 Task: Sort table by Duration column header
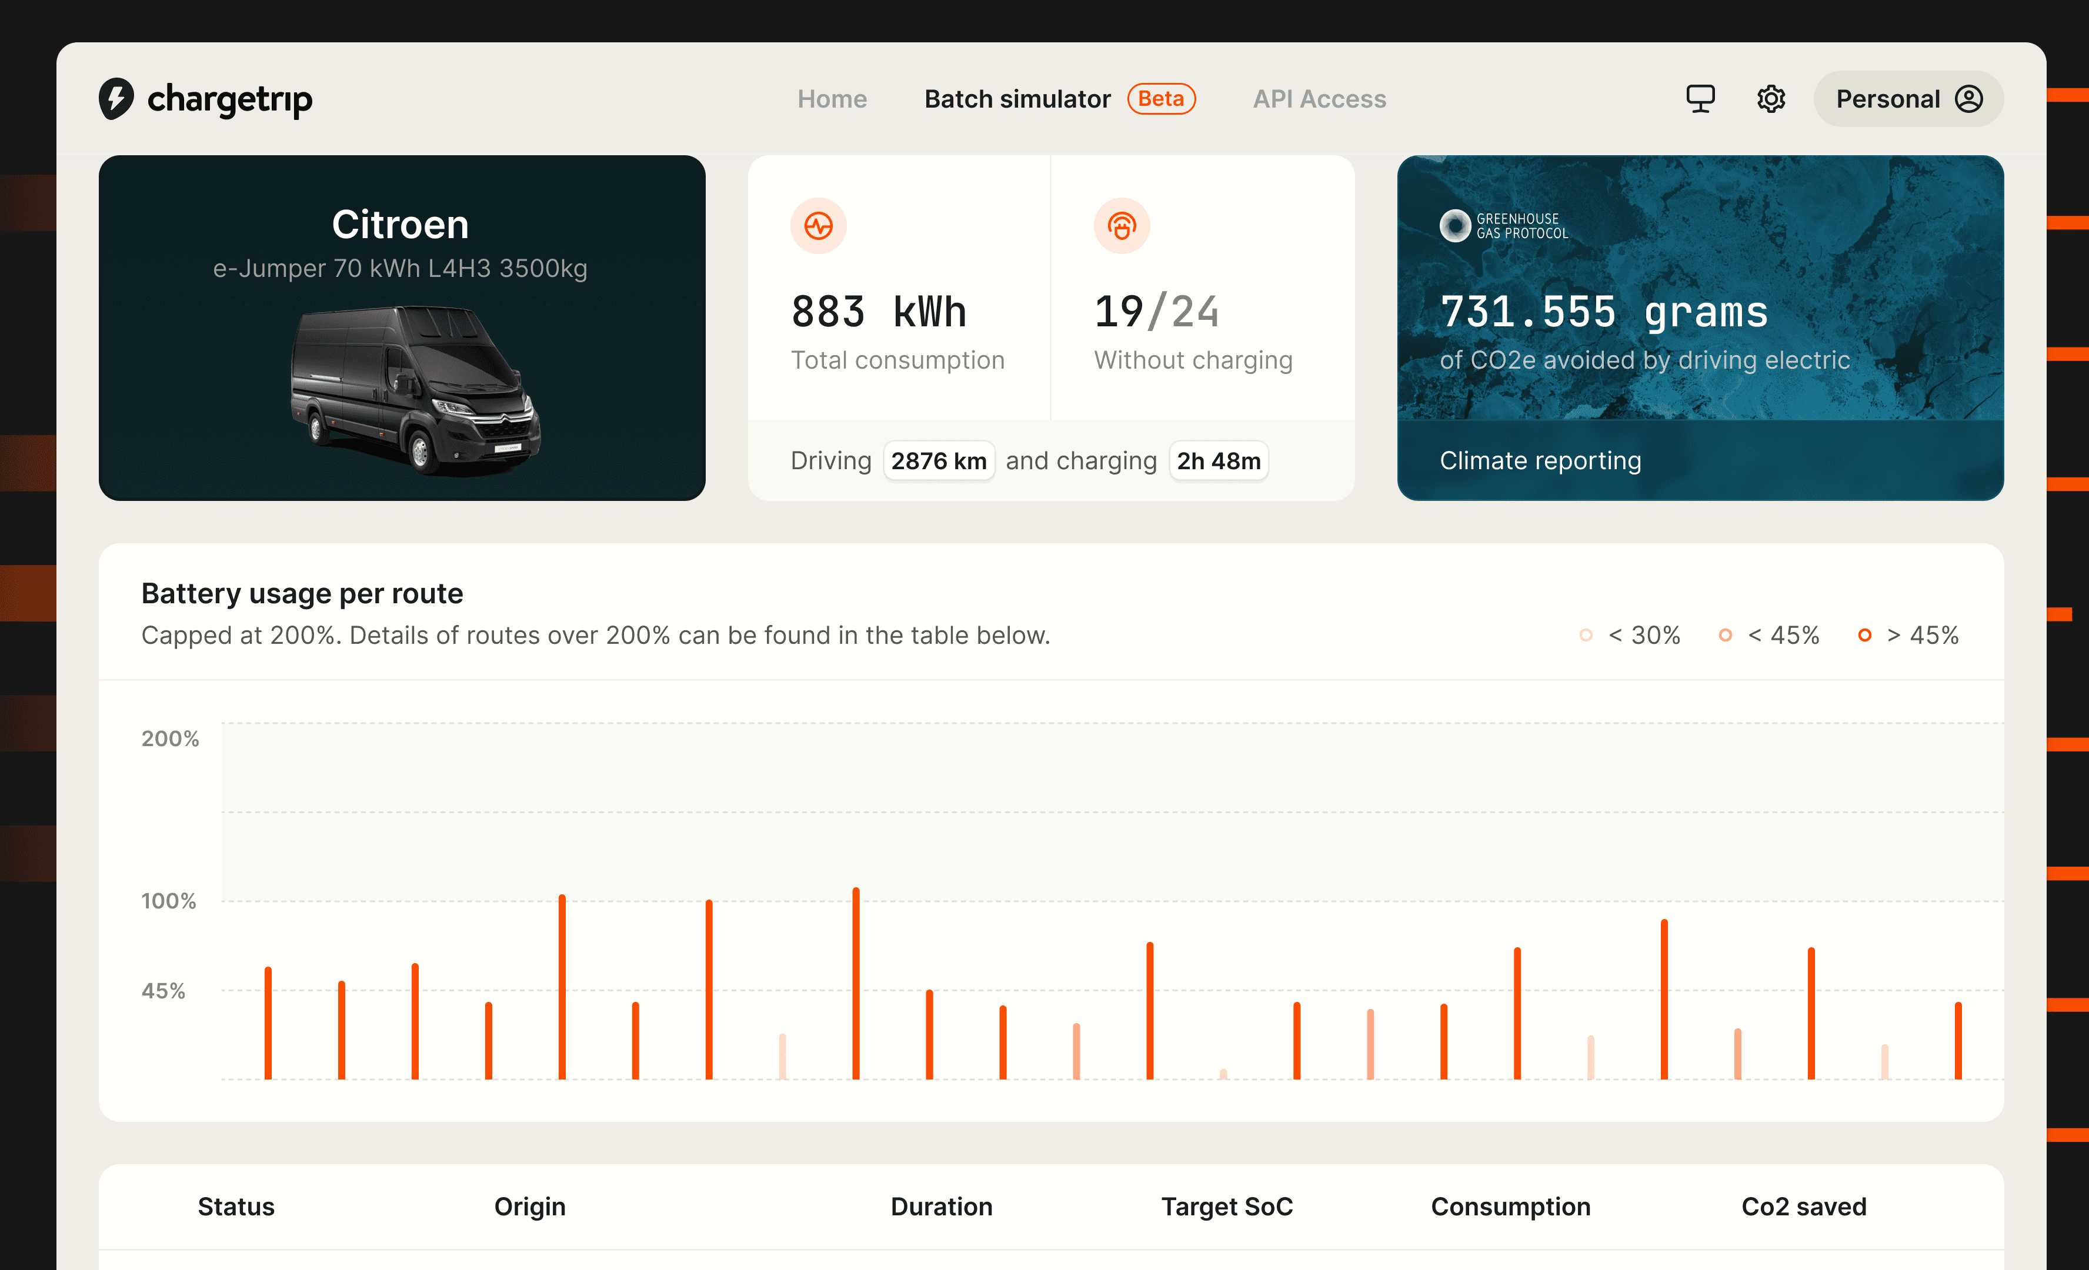point(941,1206)
